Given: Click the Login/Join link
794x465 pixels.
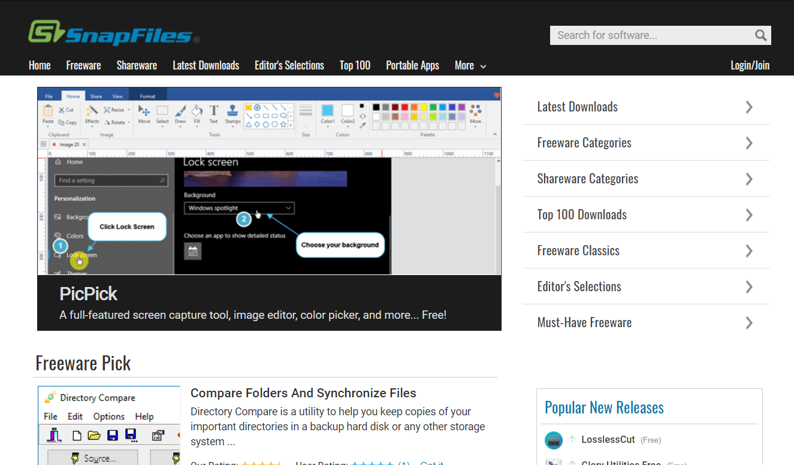Looking at the screenshot, I should [750, 65].
